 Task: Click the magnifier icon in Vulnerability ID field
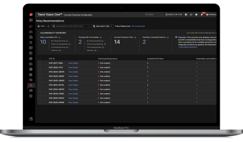(54, 26)
